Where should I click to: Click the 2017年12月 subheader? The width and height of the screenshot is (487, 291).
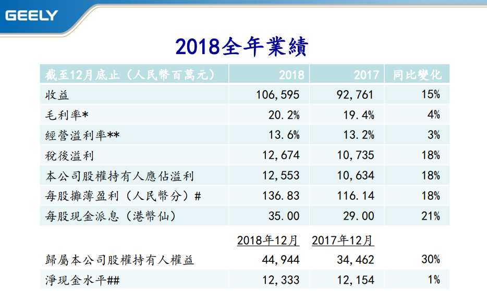pyautogui.click(x=343, y=241)
